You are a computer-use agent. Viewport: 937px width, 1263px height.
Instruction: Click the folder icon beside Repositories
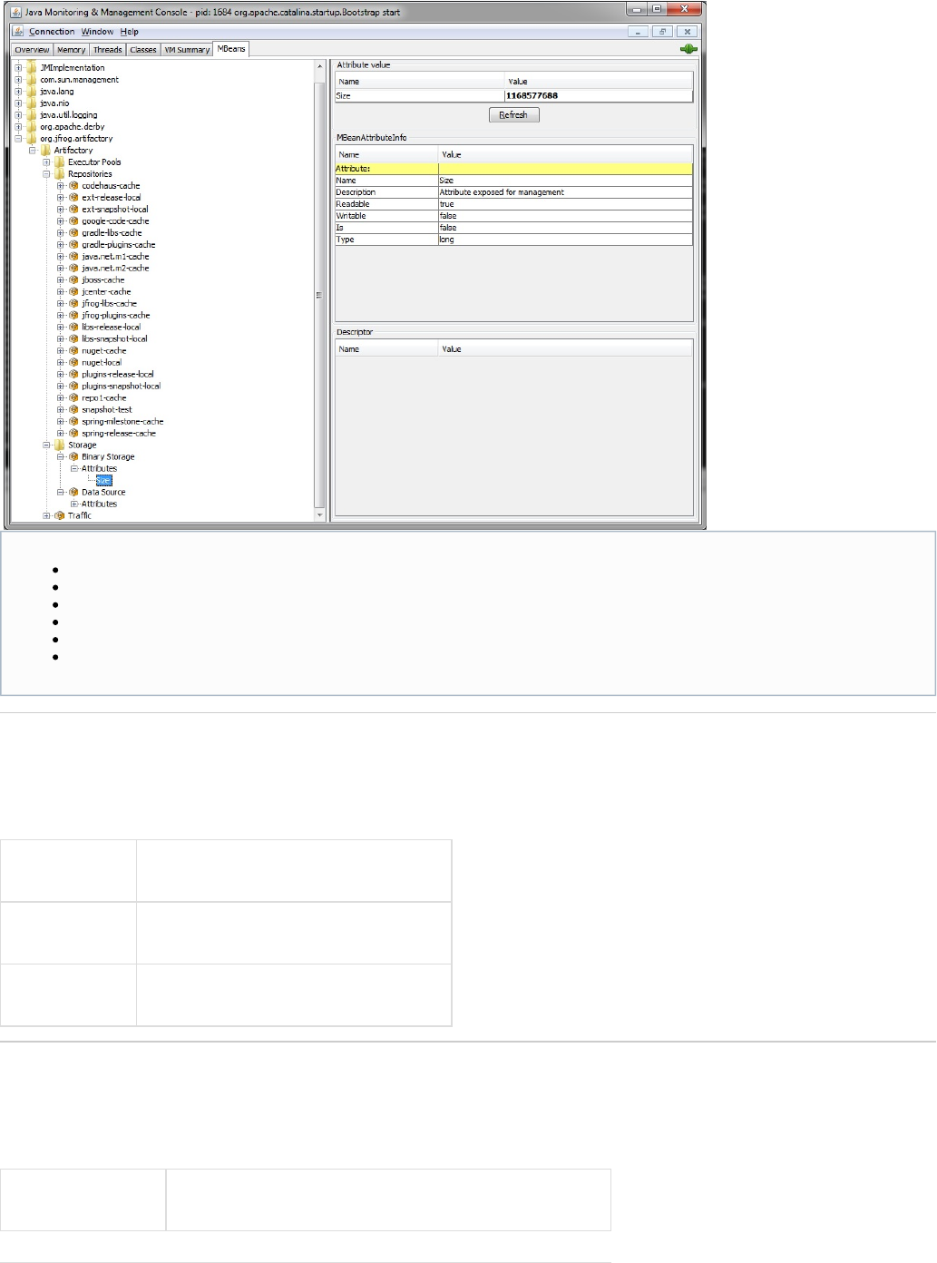point(60,173)
